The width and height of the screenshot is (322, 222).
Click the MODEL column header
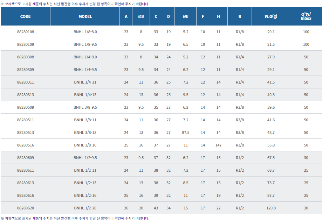point(85,16)
